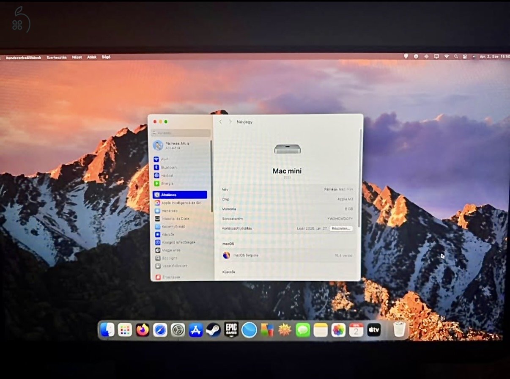Open Íróasztal és Dock settings
The image size is (510, 379).
[x=180, y=219]
